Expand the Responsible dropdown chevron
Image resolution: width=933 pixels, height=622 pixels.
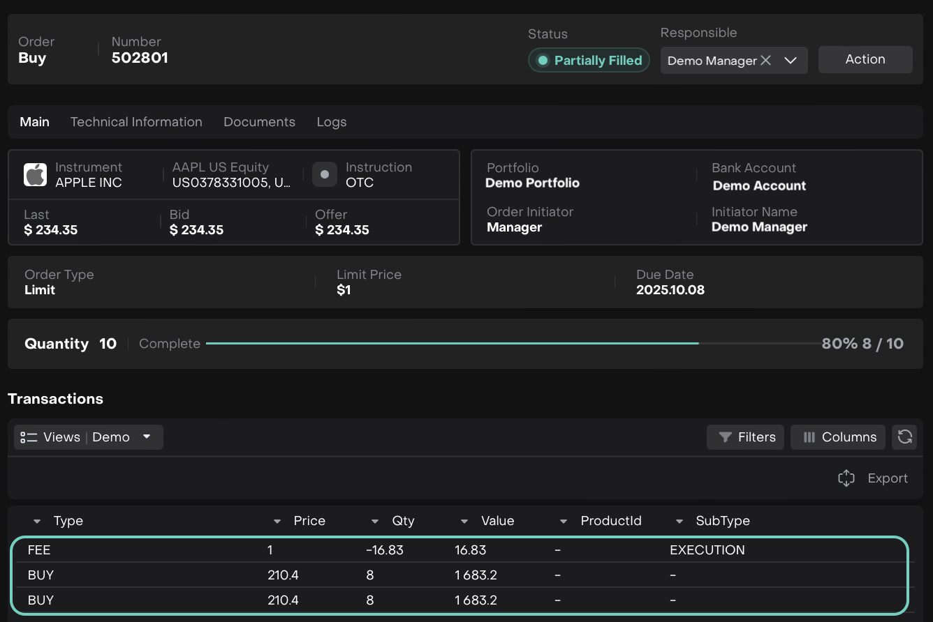(791, 61)
